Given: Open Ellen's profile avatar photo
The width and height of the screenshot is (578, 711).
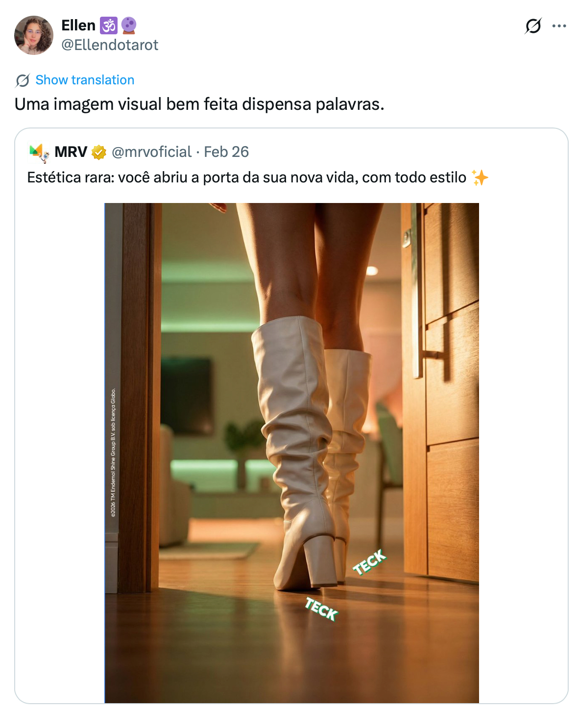Looking at the screenshot, I should click(x=34, y=35).
